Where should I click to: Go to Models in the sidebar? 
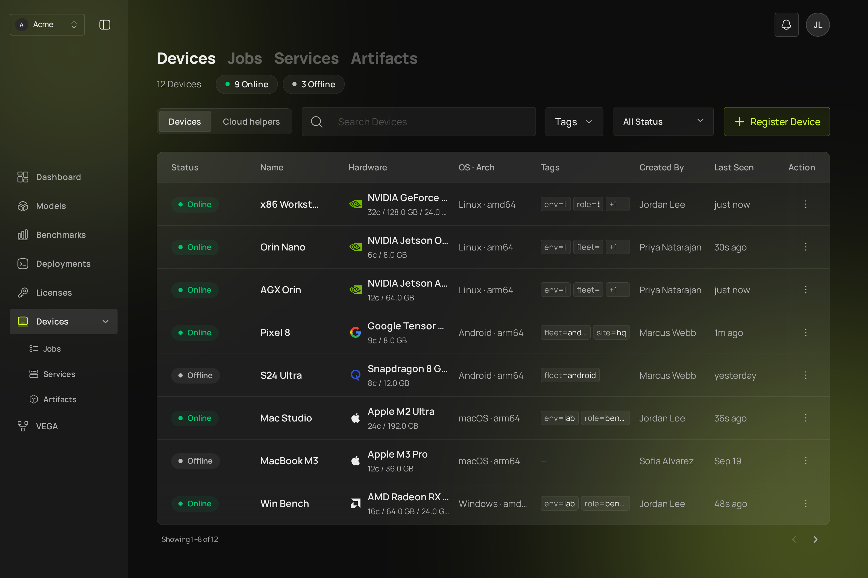point(64,206)
